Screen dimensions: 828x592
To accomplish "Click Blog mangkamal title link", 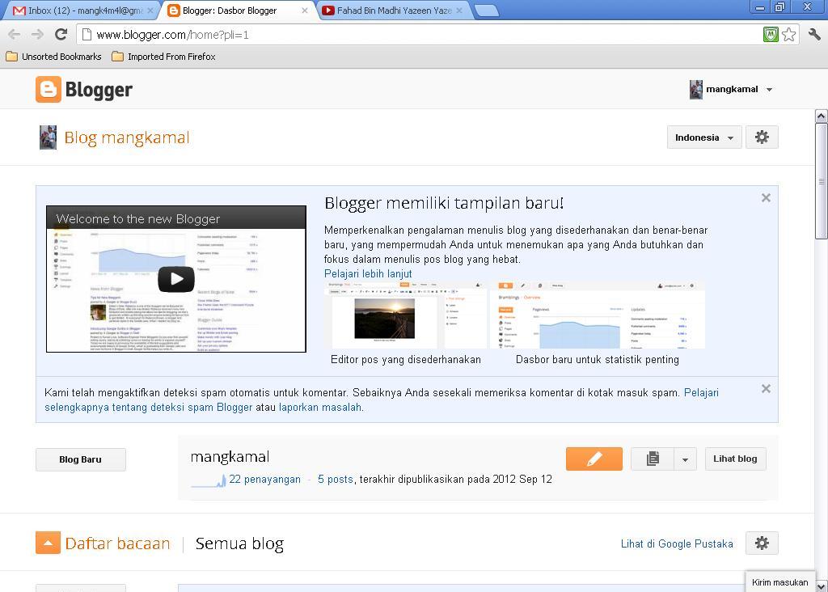I will [127, 137].
